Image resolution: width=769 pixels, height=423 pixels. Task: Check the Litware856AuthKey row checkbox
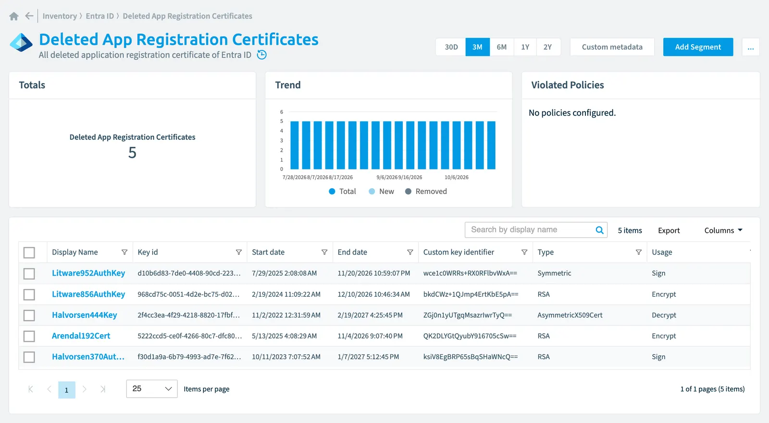pyautogui.click(x=29, y=294)
